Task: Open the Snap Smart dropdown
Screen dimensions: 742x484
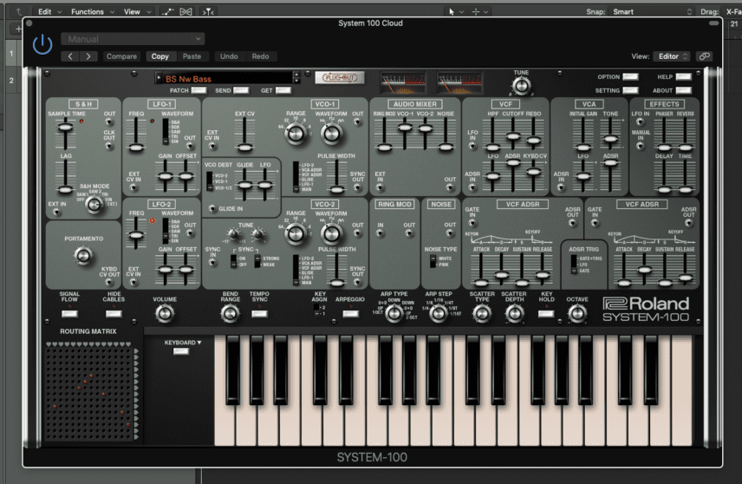Action: click(x=652, y=11)
